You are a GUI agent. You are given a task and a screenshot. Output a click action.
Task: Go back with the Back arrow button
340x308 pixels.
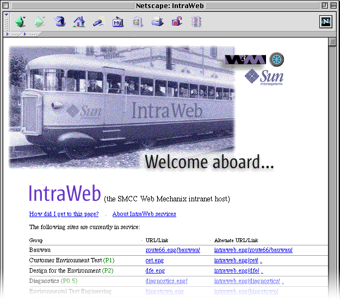[20, 22]
